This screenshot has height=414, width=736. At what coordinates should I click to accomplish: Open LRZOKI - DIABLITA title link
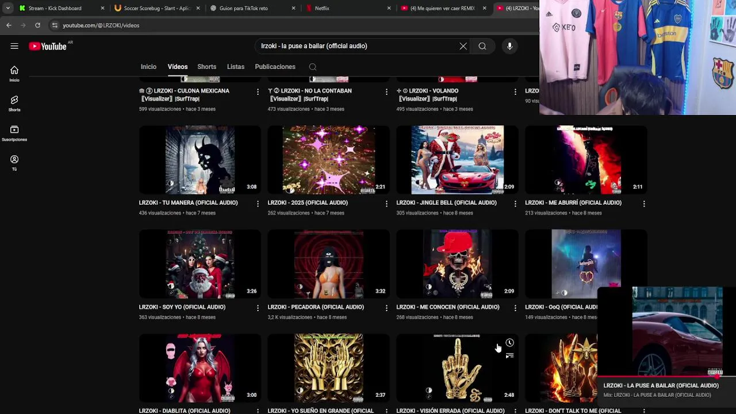click(185, 411)
